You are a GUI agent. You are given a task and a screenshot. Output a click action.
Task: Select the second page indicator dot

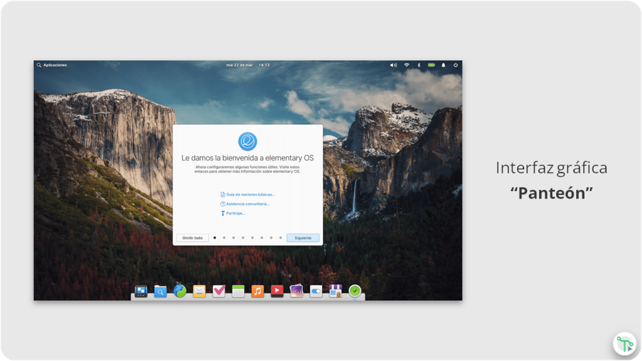[x=224, y=238]
